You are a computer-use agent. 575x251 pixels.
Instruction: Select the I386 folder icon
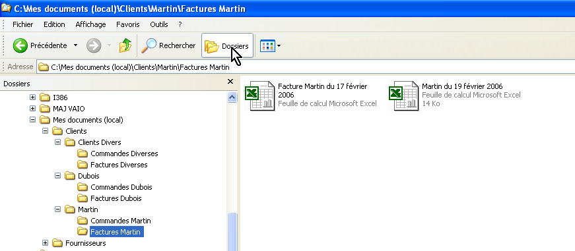45,98
